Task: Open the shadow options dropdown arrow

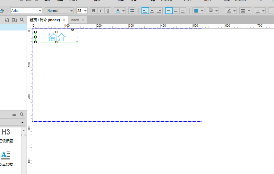Action: [x=217, y=11]
